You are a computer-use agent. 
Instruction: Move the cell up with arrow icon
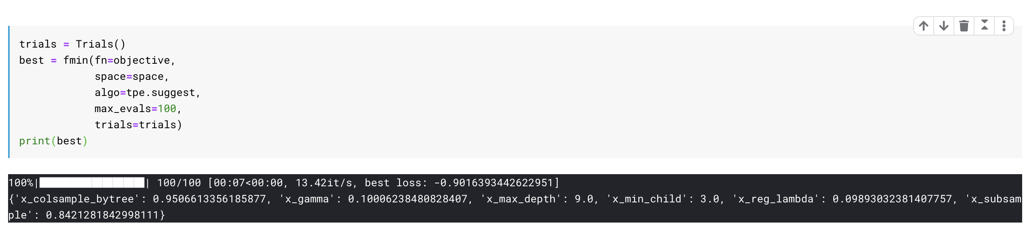[924, 26]
